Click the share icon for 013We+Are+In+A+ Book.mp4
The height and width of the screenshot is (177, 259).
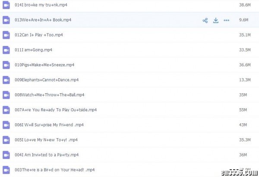pyautogui.click(x=205, y=20)
